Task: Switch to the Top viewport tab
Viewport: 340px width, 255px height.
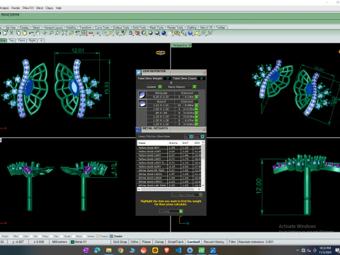Action: tap(11, 40)
